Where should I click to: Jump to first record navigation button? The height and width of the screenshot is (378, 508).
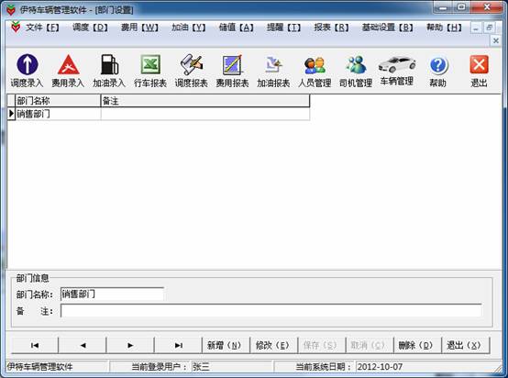[x=35, y=345]
